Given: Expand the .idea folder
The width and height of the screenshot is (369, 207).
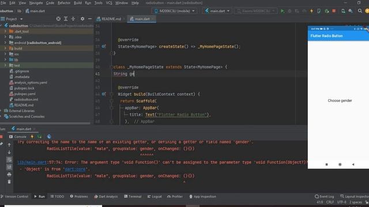Looking at the screenshot, I should (5, 37).
